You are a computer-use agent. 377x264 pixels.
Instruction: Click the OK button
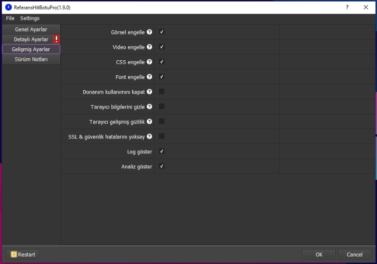tap(319, 255)
